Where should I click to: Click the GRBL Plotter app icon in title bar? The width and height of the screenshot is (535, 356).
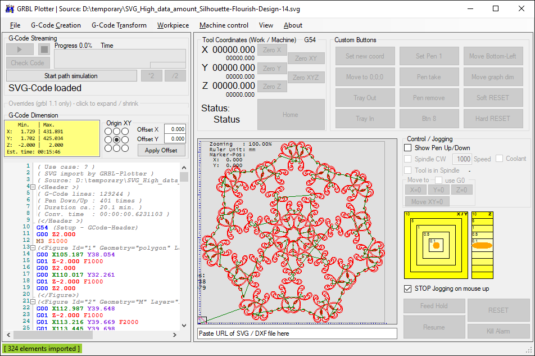pyautogui.click(x=10, y=9)
